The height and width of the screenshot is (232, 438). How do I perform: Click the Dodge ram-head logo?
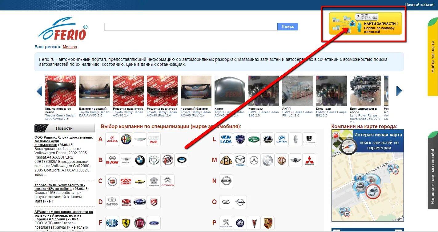[154, 202]
